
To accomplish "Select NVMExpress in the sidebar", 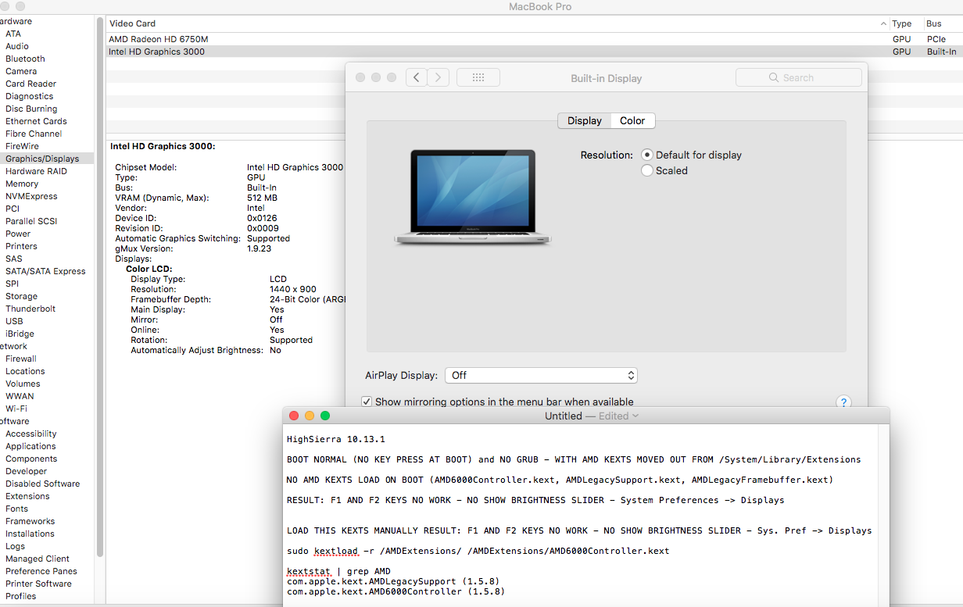I will [x=31, y=196].
